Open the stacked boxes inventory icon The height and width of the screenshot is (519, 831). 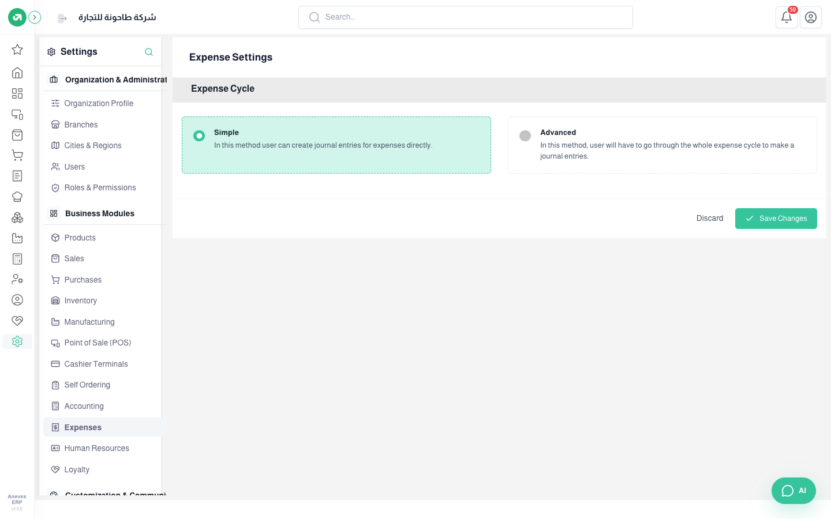pyautogui.click(x=17, y=217)
